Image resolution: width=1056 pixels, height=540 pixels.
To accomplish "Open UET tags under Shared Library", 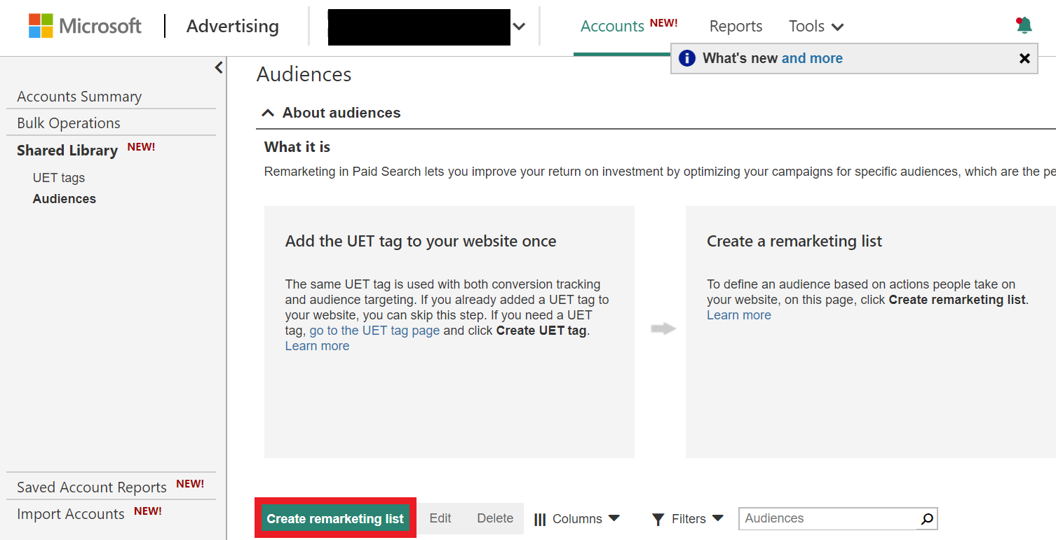I will (59, 178).
